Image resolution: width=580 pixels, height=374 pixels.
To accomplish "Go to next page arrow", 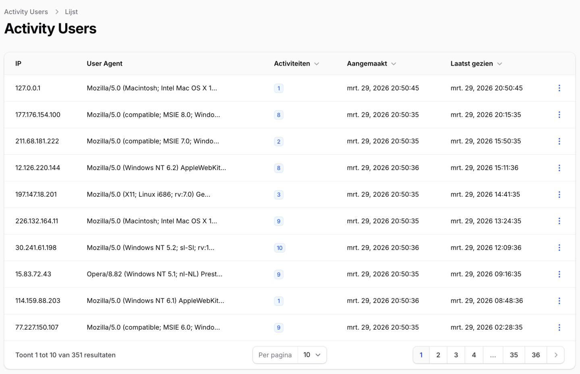I will click(x=556, y=355).
